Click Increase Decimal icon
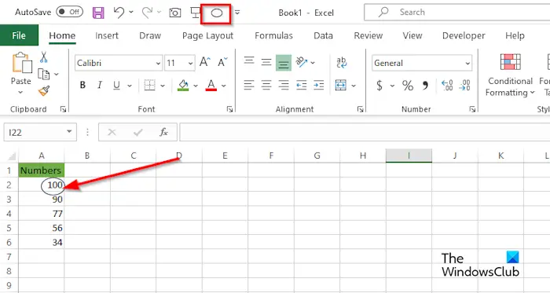 pos(447,86)
